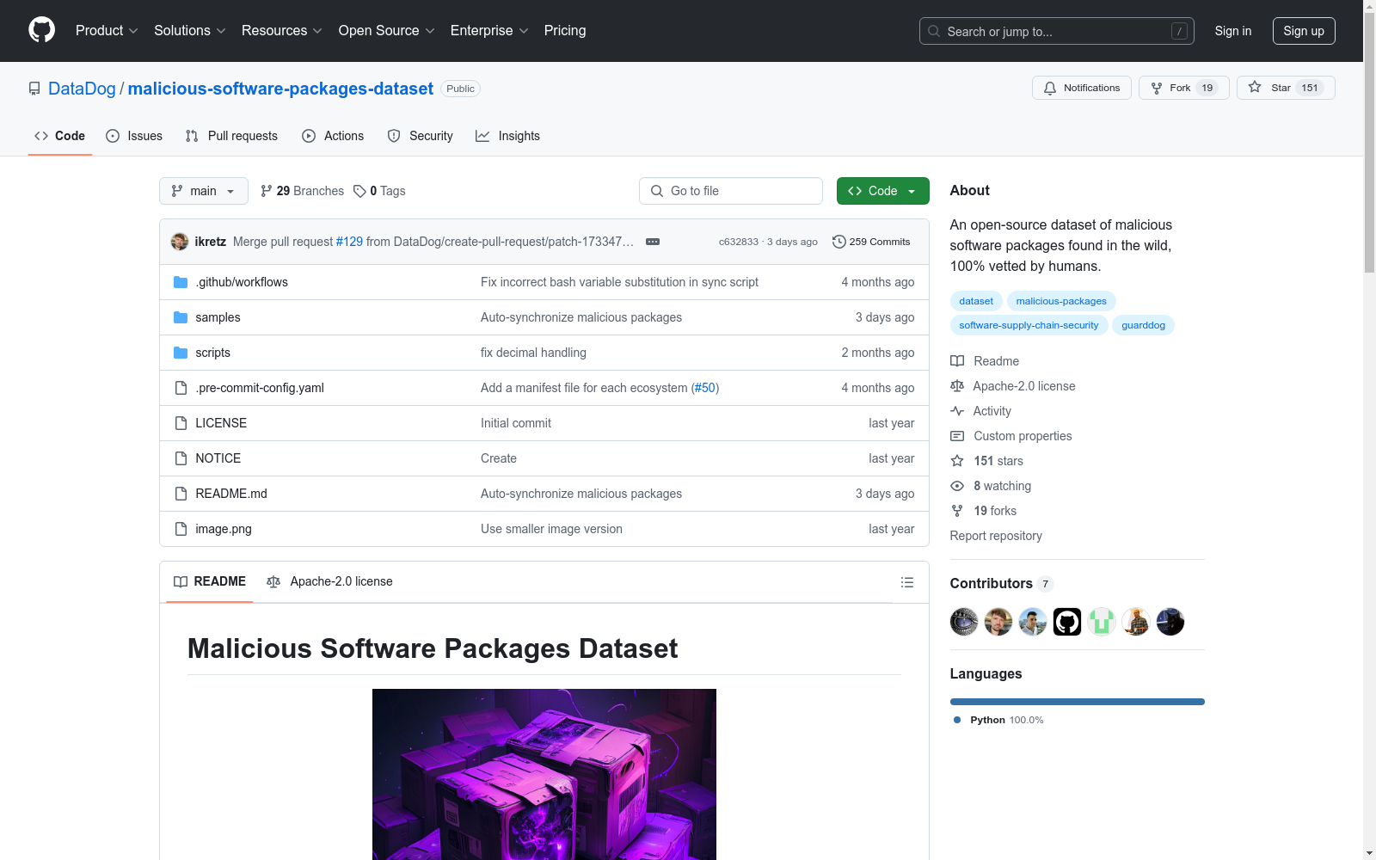This screenshot has height=860, width=1376.
Task: Star the repository
Action: 1286,88
